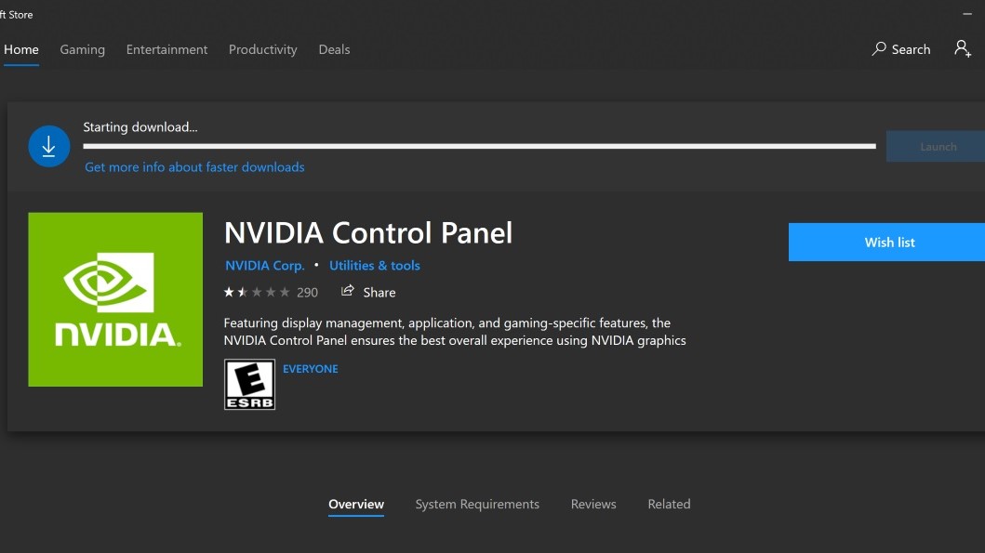Click the blue download arrow icon

49,147
